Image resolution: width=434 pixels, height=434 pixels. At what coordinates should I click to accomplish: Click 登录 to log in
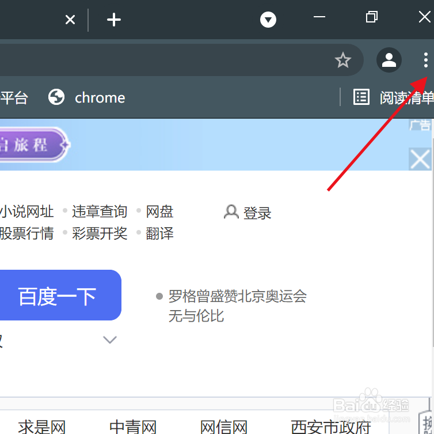257,213
